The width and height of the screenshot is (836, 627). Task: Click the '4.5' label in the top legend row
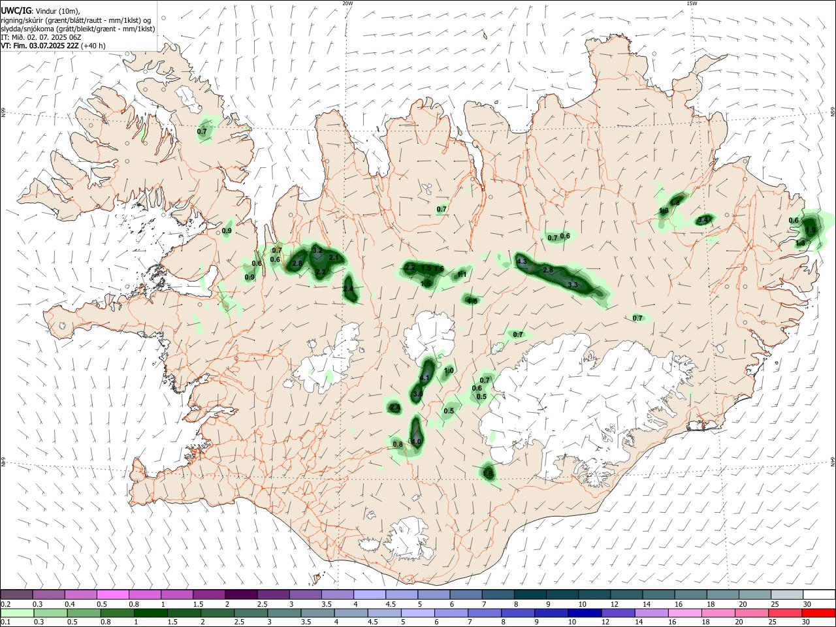point(391,604)
